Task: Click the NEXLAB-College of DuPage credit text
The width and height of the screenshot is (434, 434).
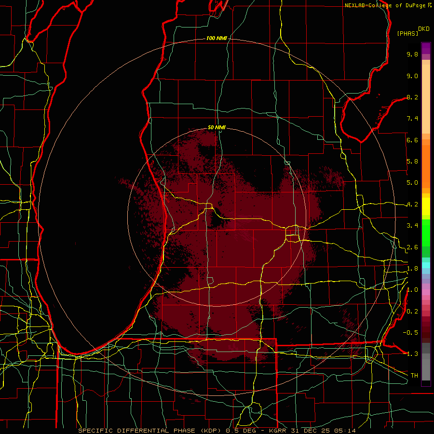Action: point(386,5)
